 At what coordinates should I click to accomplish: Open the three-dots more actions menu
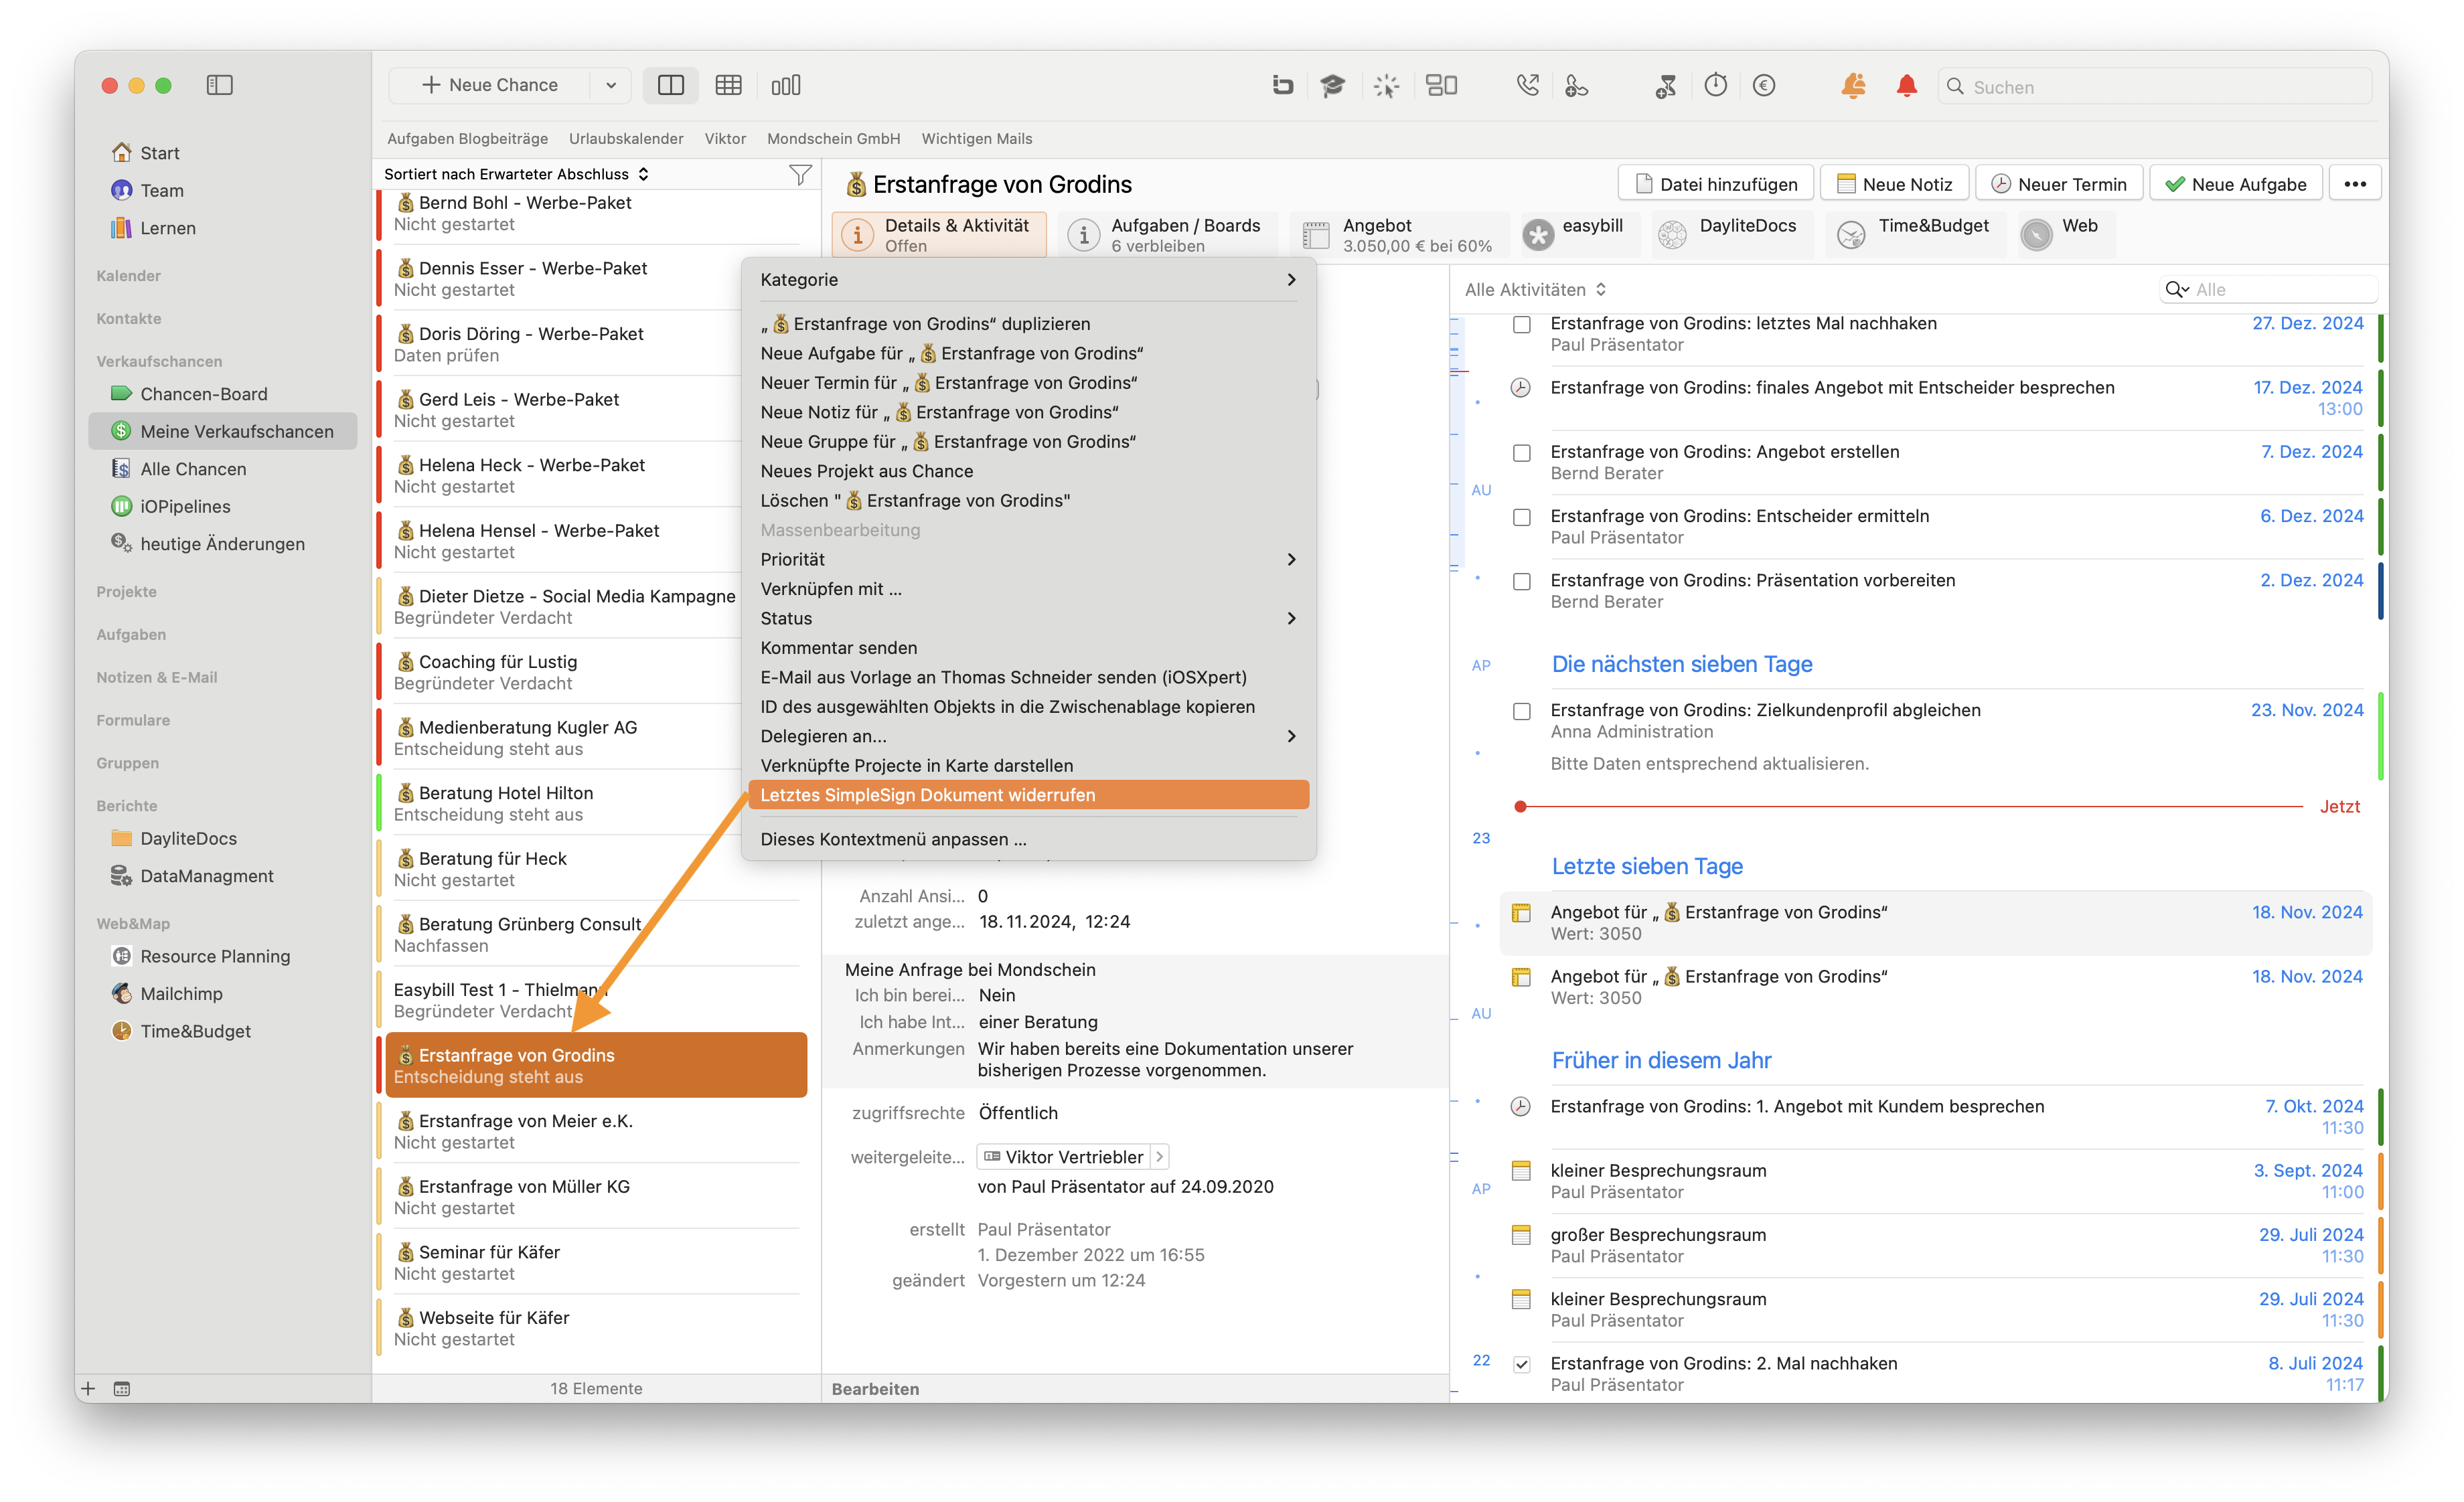point(2355,184)
